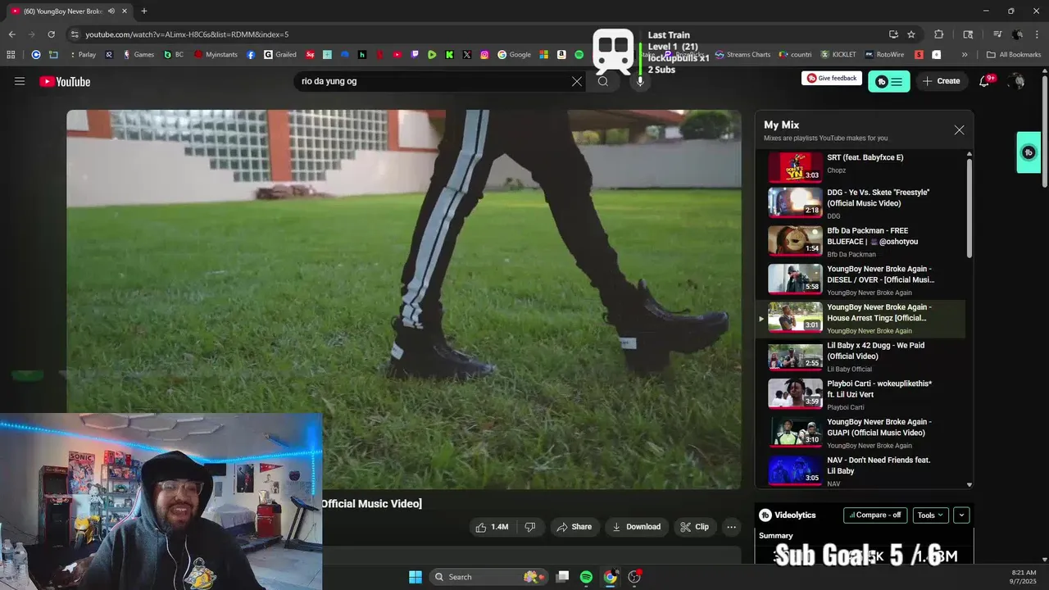
Task: Click the Download button
Action: (637, 527)
